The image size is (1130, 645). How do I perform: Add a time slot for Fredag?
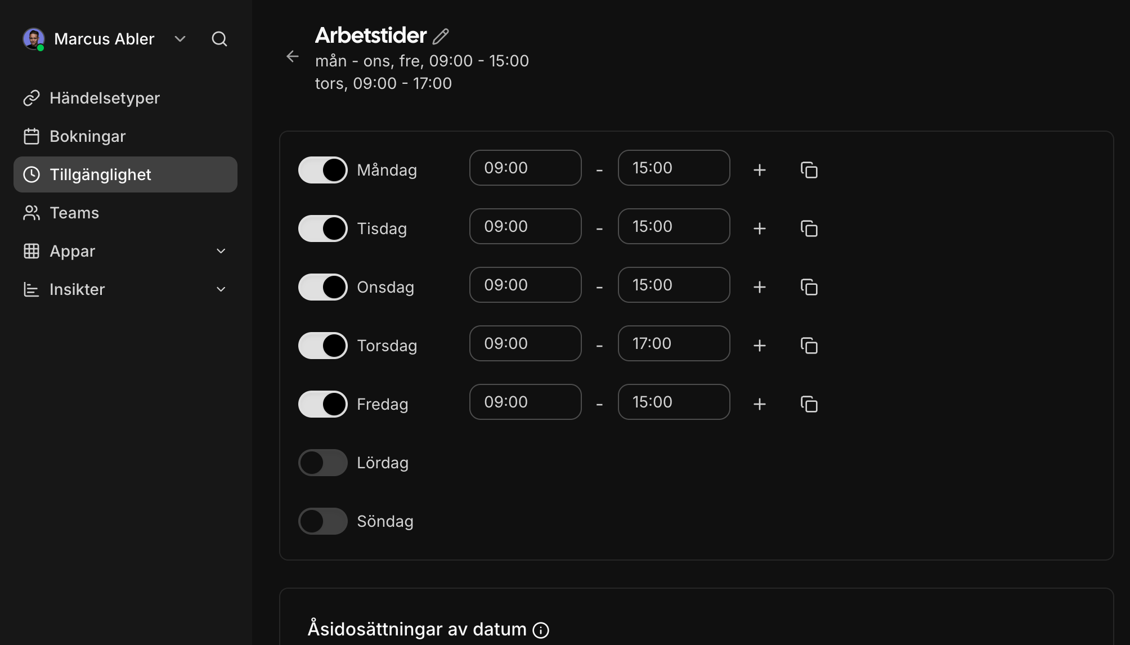(x=759, y=404)
